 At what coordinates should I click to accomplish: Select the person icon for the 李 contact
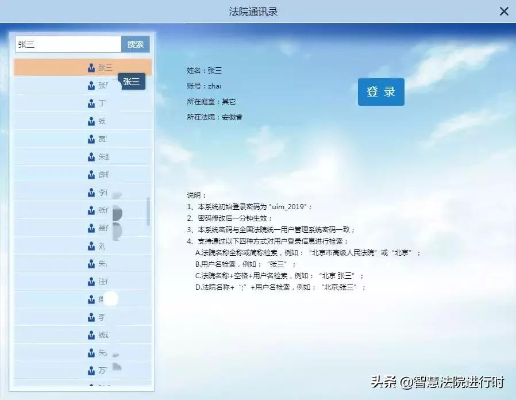tap(93, 192)
